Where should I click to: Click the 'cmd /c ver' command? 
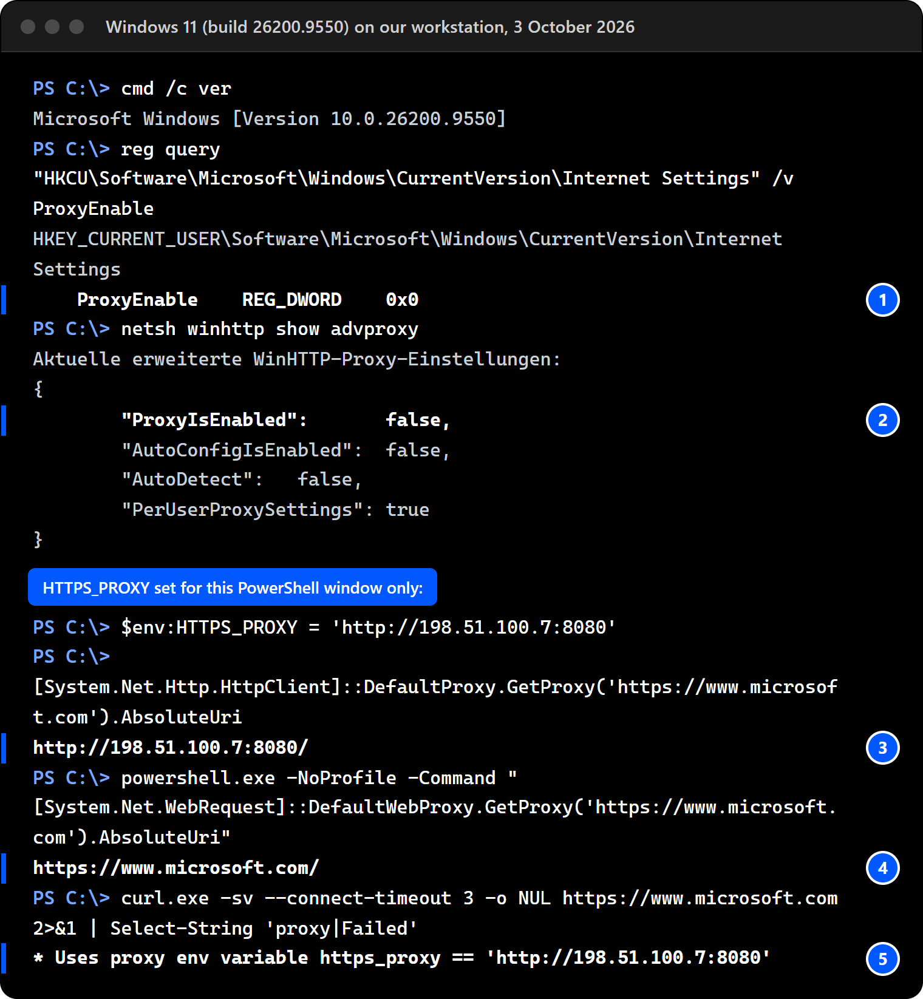click(x=176, y=89)
